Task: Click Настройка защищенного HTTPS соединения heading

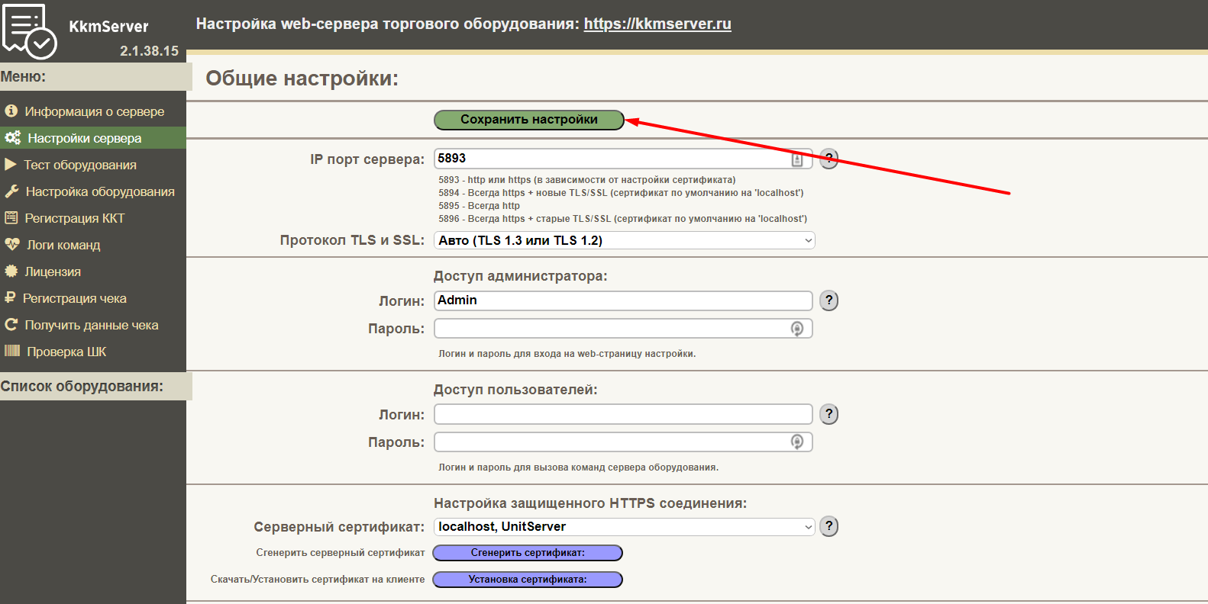Action: 590,503
